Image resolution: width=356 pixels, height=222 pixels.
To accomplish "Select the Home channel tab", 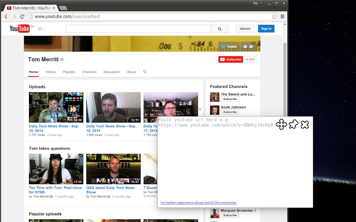I will click(x=33, y=72).
